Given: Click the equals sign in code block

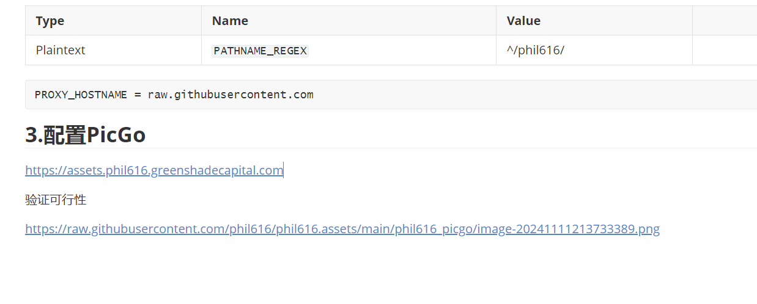Looking at the screenshot, I should (138, 95).
